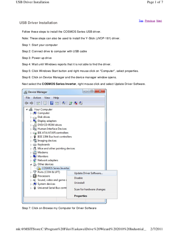Collapse the Other devices category
Image resolution: width=179 pixels, height=231 pixels.
click(x=31, y=164)
